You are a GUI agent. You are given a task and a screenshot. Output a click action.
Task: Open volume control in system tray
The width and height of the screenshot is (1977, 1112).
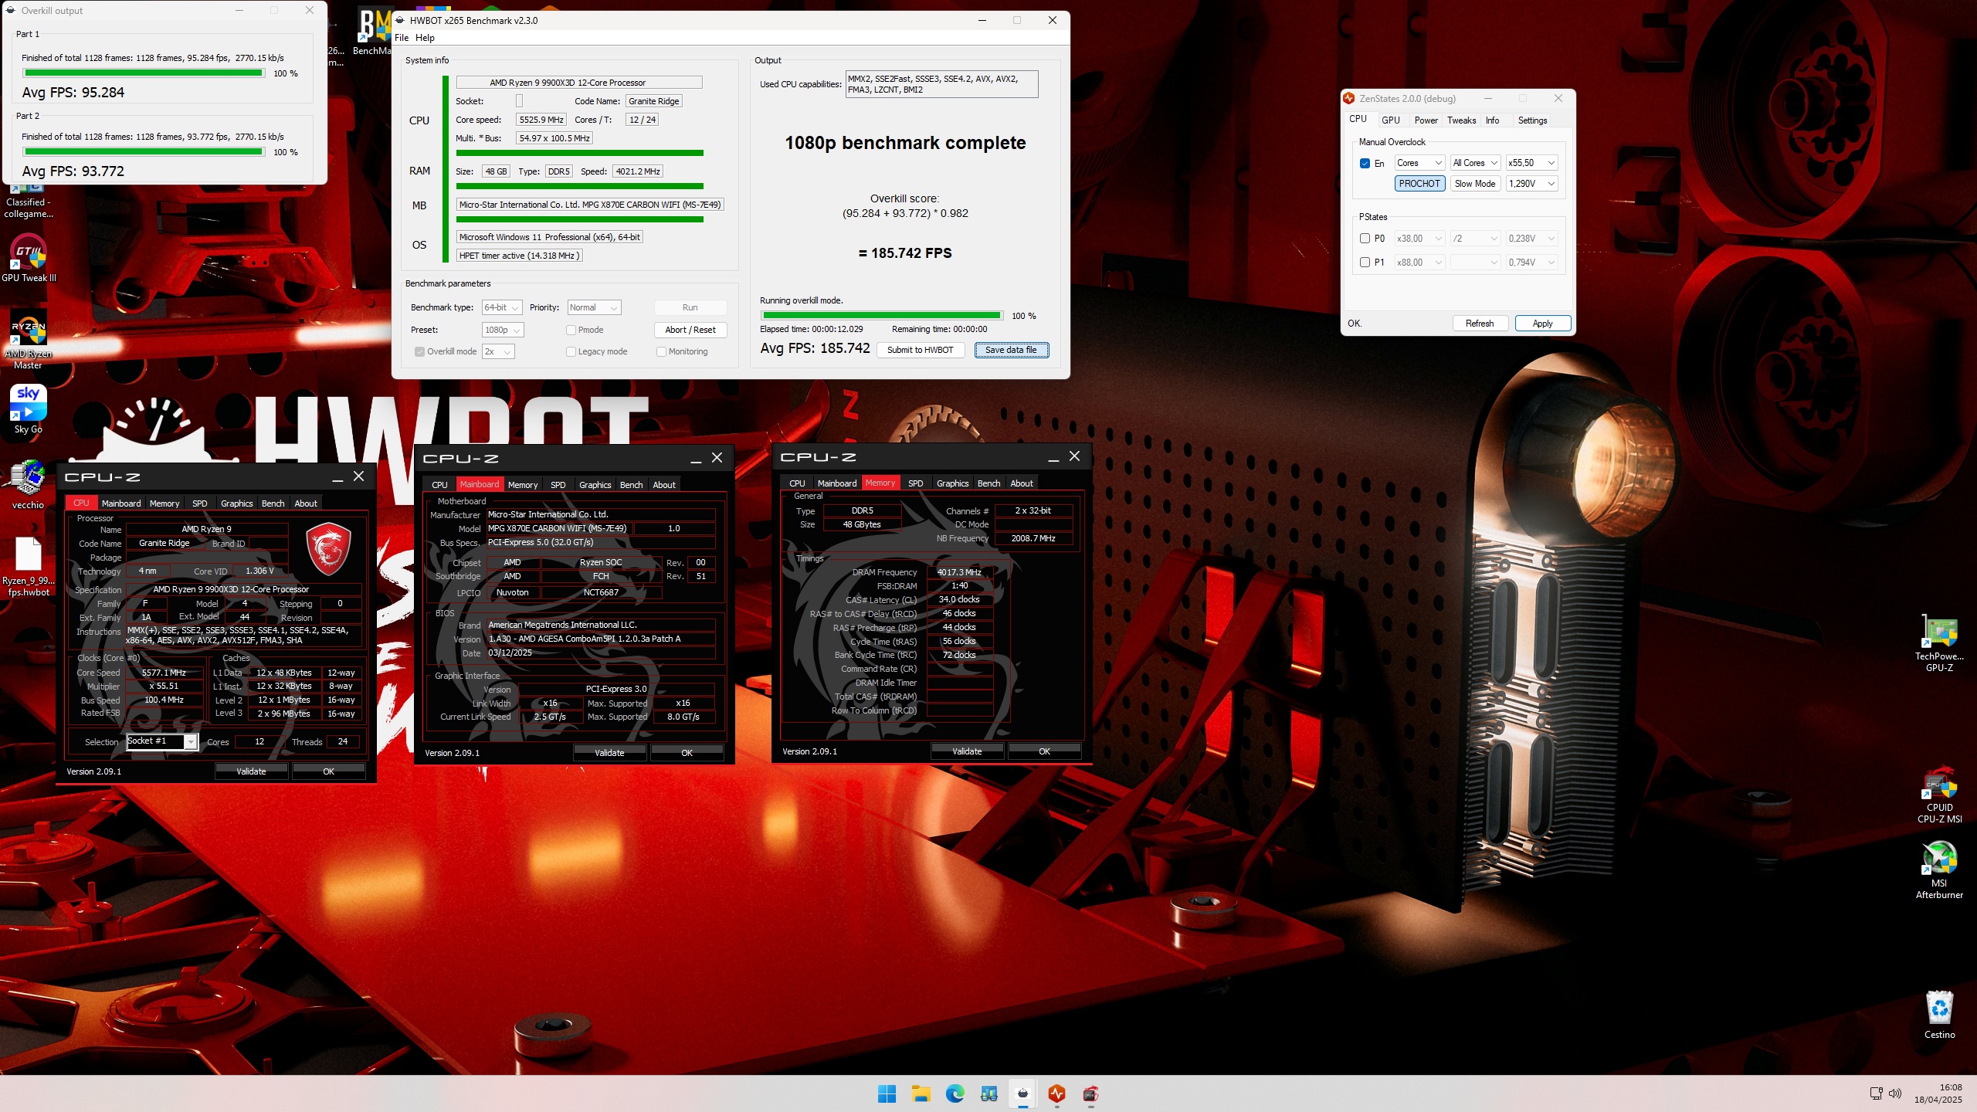tap(1894, 1093)
